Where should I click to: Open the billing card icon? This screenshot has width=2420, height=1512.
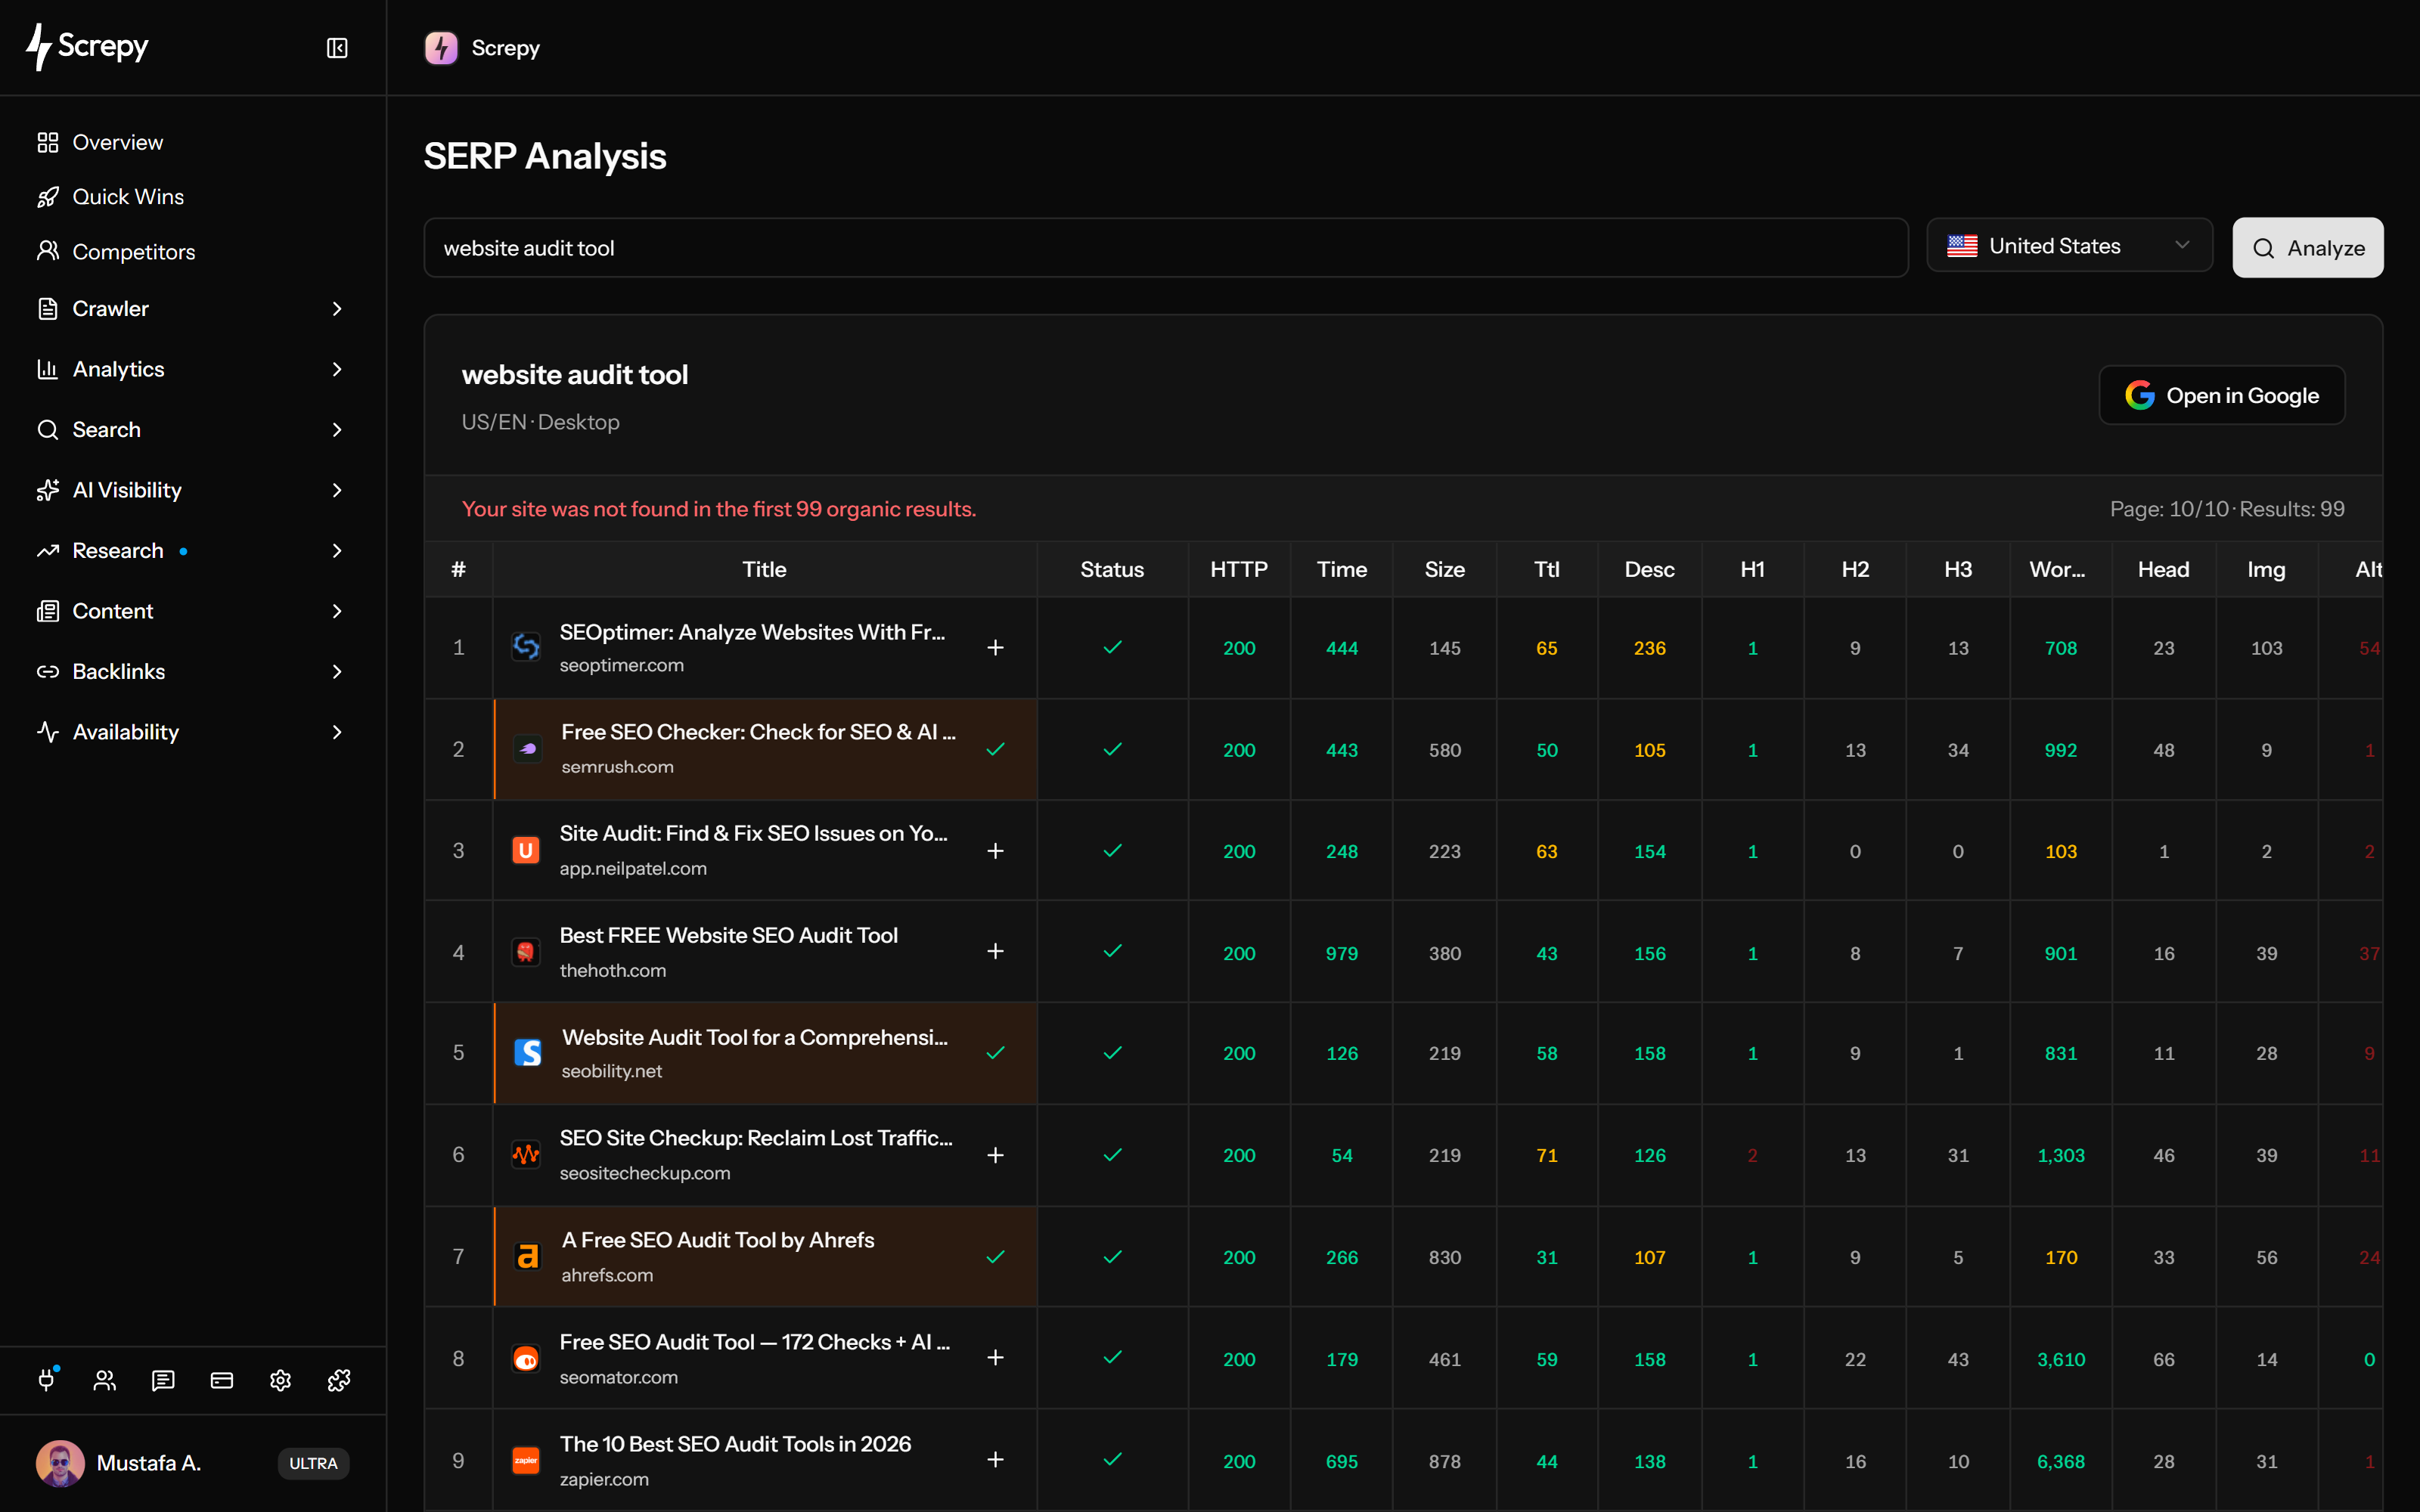(x=222, y=1380)
